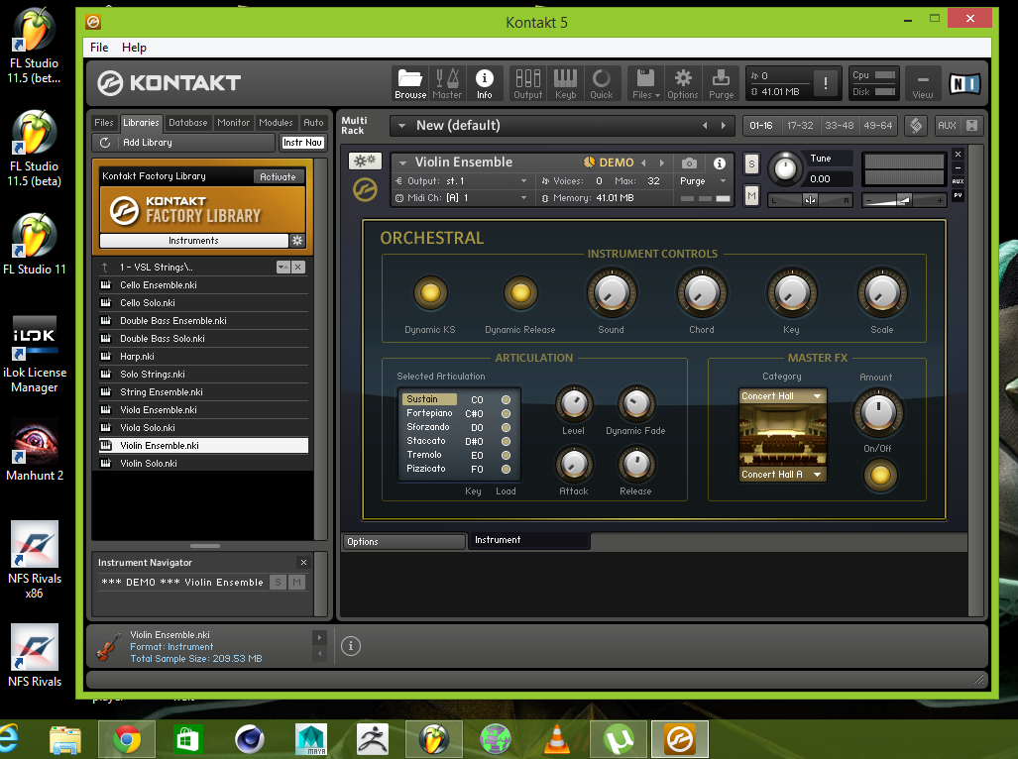Select rack page 17-32
Viewport: 1018px width, 759px height.
800,125
